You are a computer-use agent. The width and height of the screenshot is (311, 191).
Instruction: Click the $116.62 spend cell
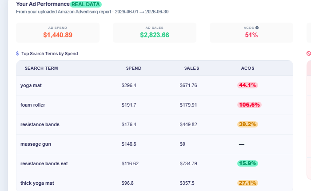click(x=130, y=163)
